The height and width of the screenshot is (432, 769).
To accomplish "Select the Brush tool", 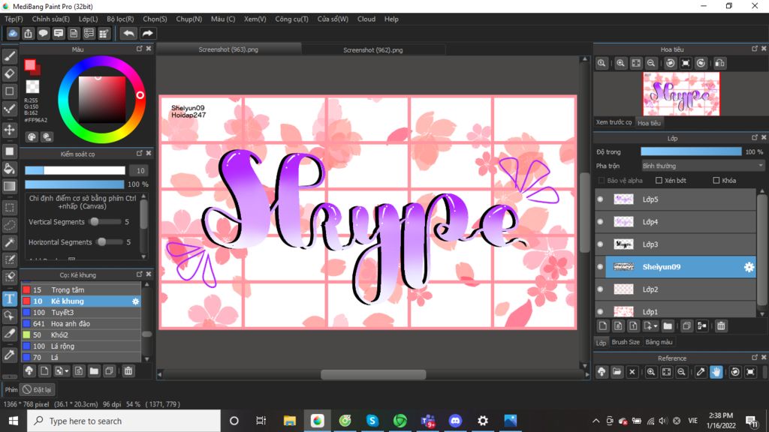I will coord(9,56).
